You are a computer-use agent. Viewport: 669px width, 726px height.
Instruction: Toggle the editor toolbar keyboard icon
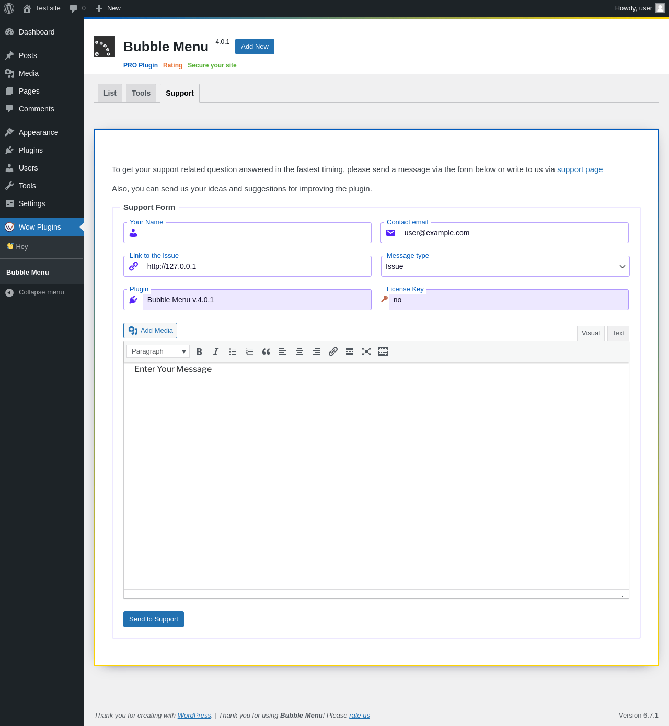click(383, 351)
